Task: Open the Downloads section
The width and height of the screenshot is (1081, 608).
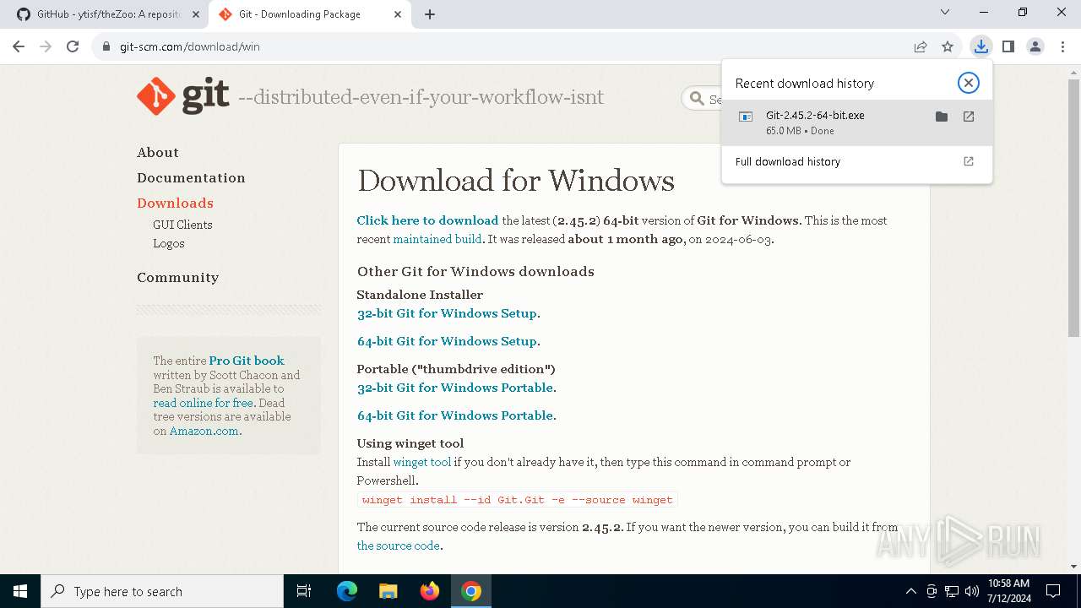Action: click(x=175, y=204)
